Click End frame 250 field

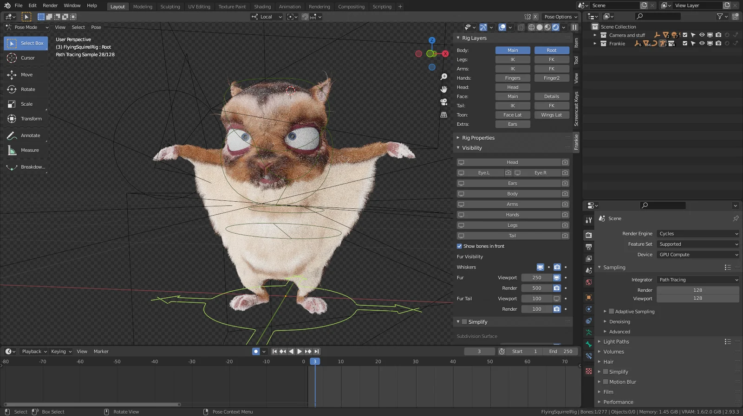pyautogui.click(x=561, y=352)
